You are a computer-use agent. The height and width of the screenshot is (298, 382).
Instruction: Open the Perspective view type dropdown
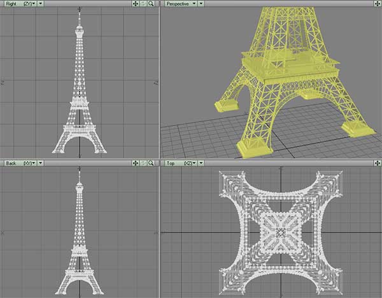point(181,3)
